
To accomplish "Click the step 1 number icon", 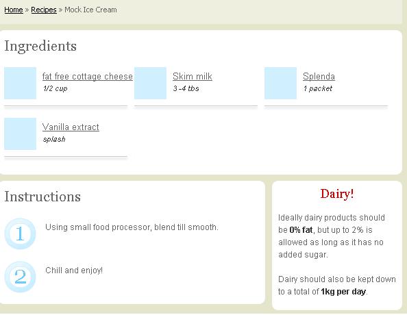I will click(x=20, y=234).
